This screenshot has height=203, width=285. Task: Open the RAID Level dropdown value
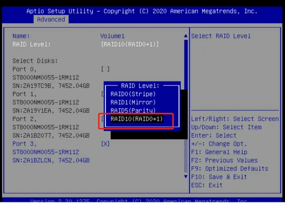[x=130, y=45]
